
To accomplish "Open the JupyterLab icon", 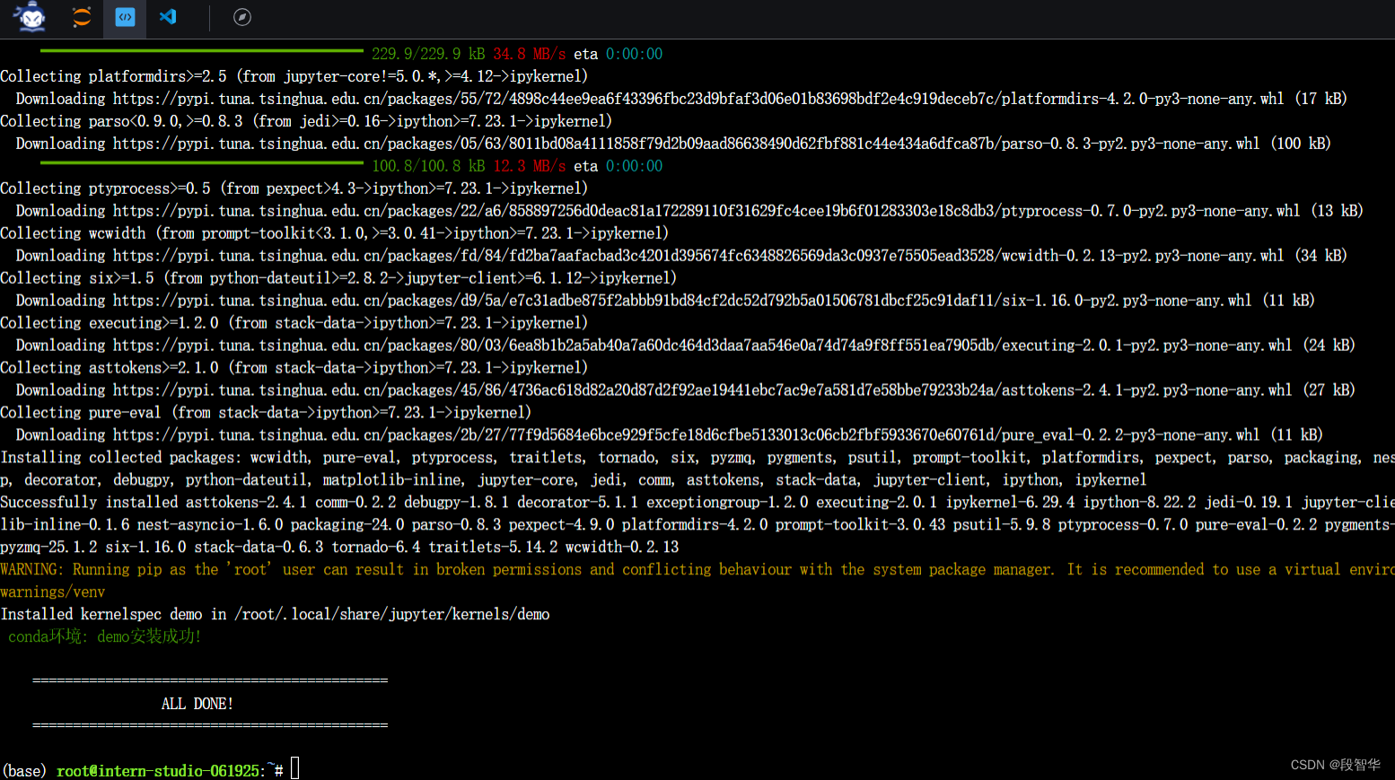I will [x=82, y=17].
